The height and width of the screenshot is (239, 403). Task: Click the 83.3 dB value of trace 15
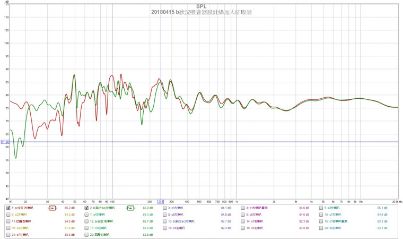382,221
